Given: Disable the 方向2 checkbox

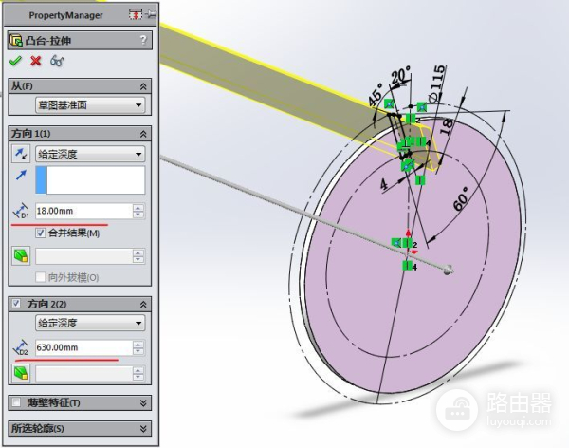Looking at the screenshot, I should tap(16, 304).
